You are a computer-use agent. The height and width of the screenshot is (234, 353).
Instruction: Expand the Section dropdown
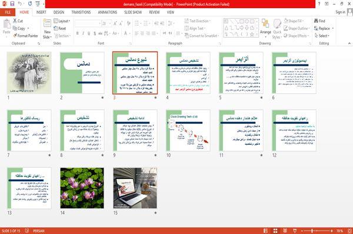[62, 36]
